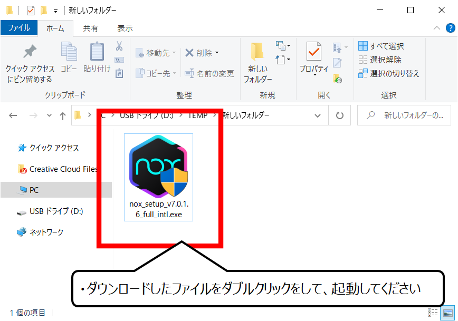
Task: Click the TEMP breadcrumb in address bar
Action: tap(198, 115)
